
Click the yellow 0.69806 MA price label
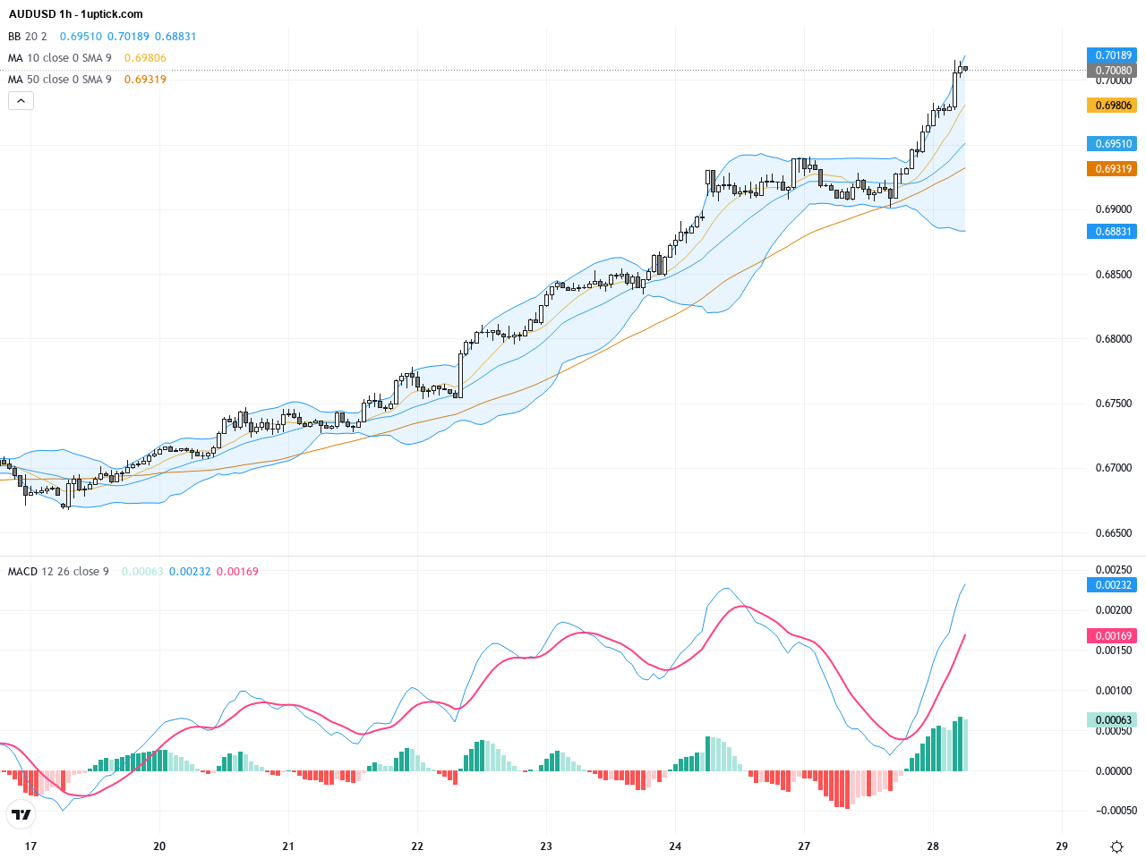pyautogui.click(x=1112, y=106)
